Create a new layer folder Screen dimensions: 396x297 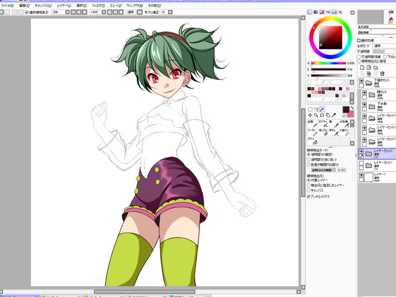pos(376,68)
